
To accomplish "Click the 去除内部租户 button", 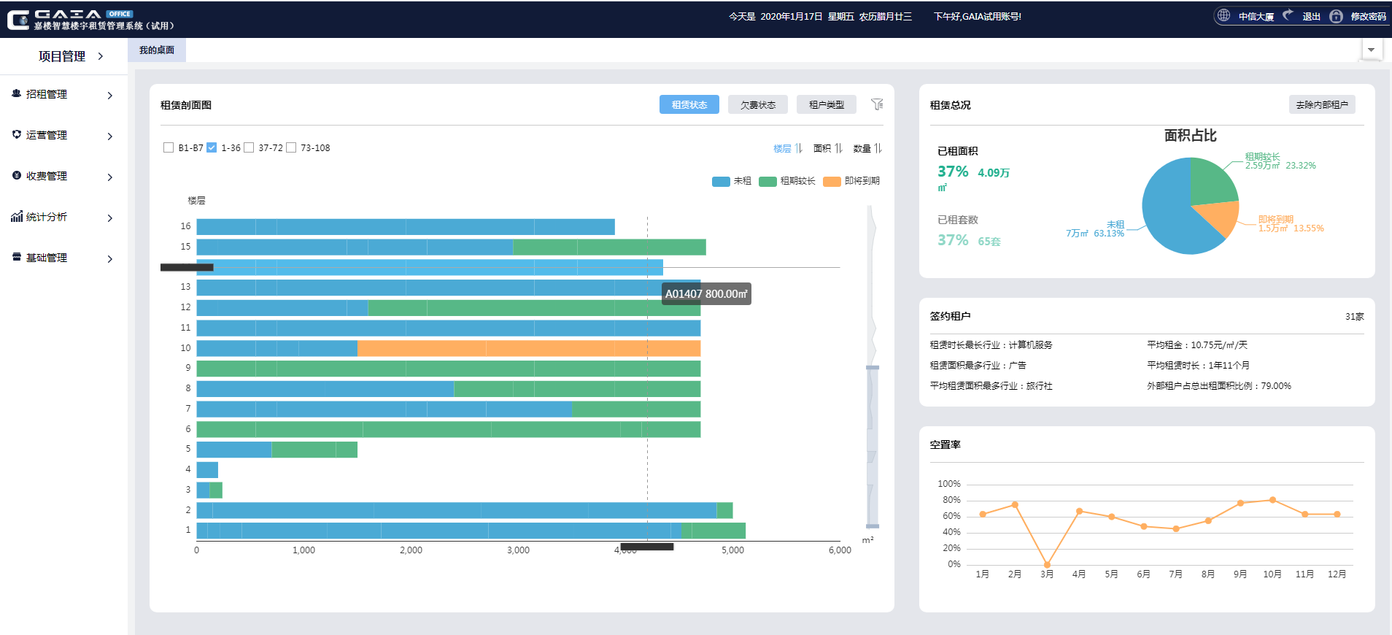I will click(1321, 104).
